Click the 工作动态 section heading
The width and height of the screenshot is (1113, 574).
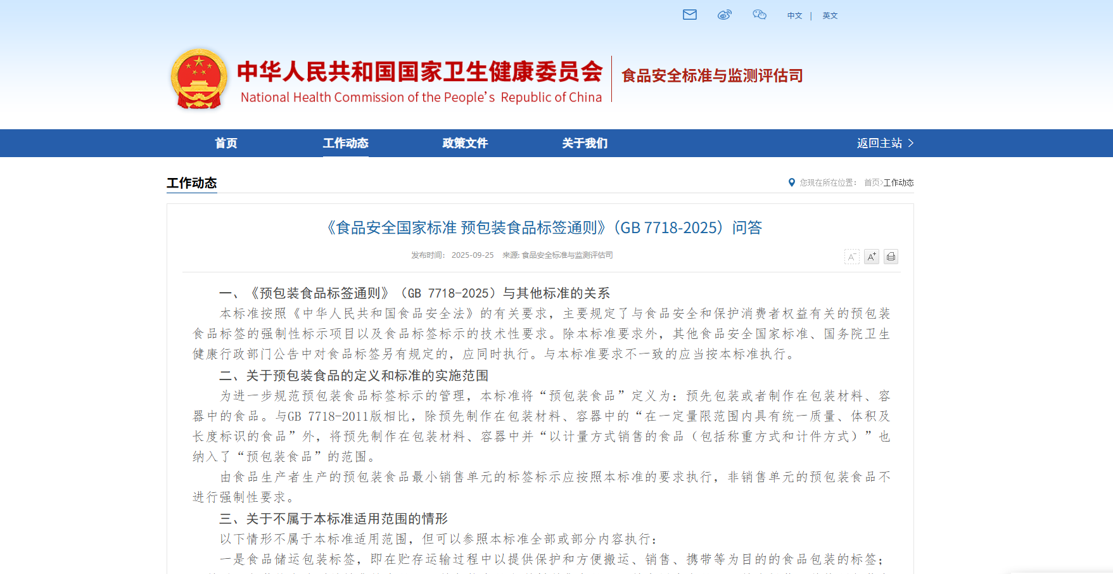pos(191,183)
